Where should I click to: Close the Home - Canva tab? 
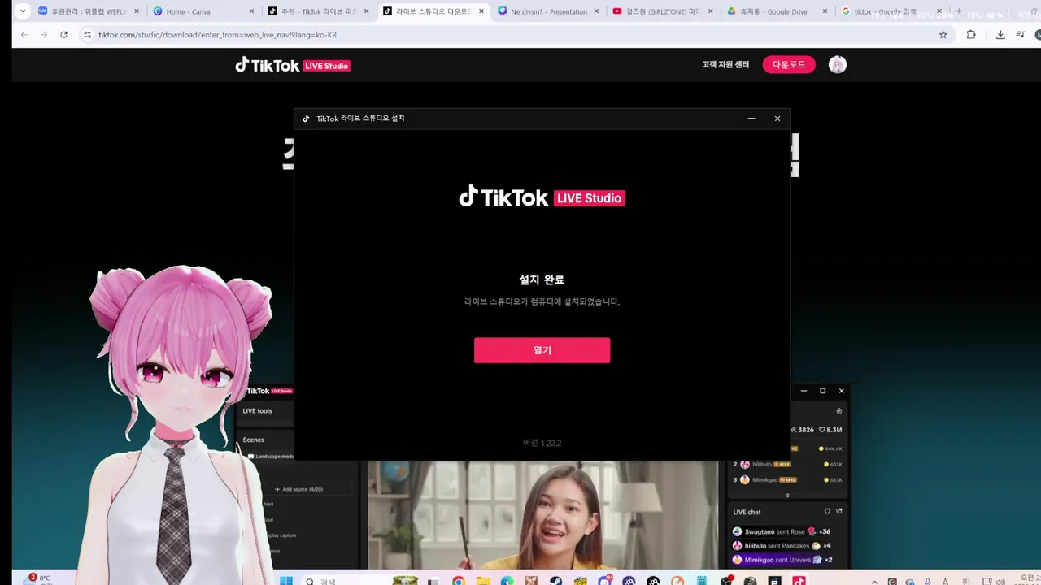click(250, 11)
